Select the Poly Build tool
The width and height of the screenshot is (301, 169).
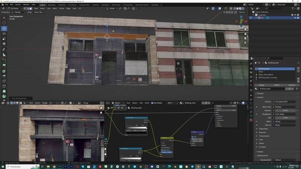[x=4, y=92]
